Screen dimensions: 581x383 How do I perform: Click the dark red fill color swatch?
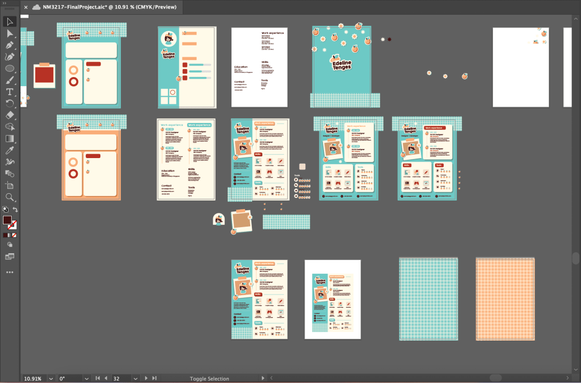(x=7, y=220)
